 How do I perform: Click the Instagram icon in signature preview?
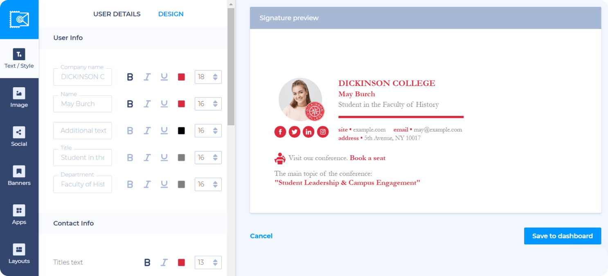(323, 132)
